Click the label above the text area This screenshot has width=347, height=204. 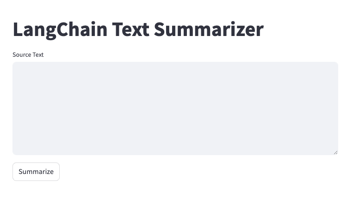(x=28, y=54)
